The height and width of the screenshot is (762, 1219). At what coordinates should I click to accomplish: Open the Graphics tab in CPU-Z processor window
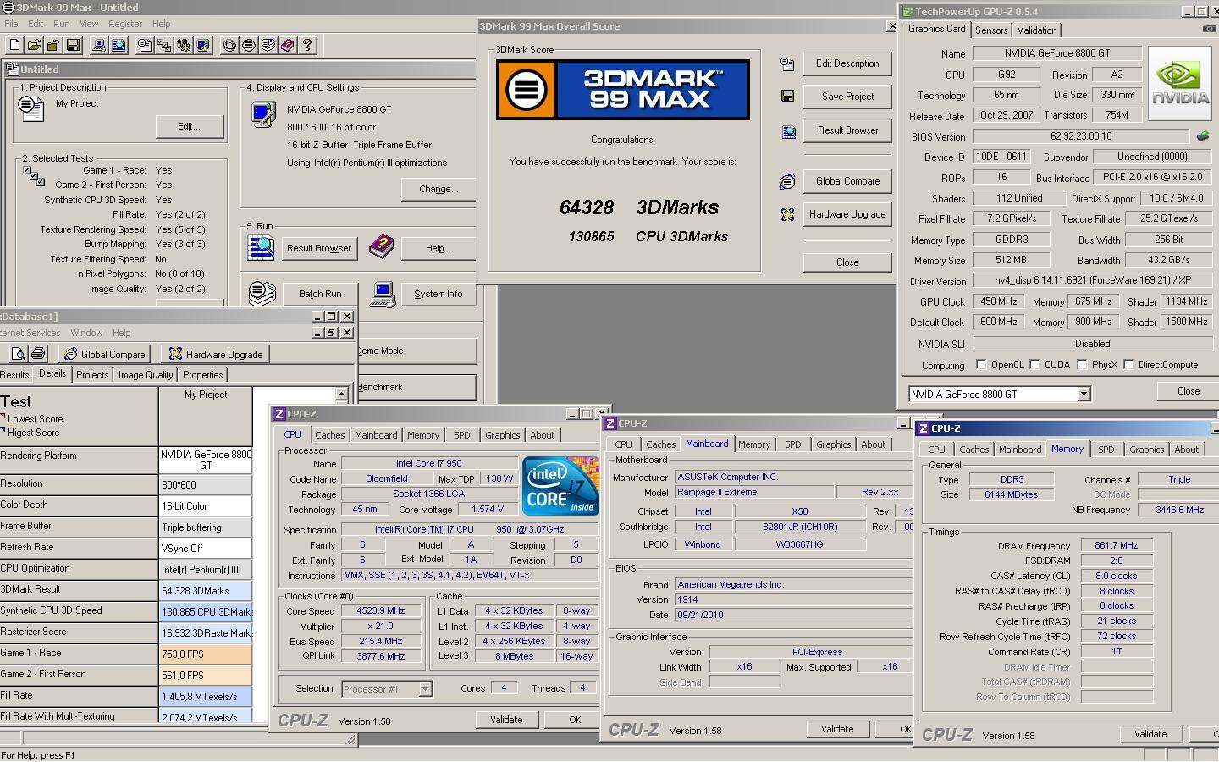click(x=503, y=435)
